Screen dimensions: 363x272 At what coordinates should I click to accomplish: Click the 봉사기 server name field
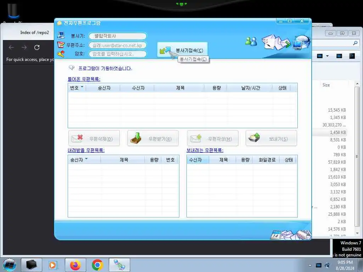[118, 36]
